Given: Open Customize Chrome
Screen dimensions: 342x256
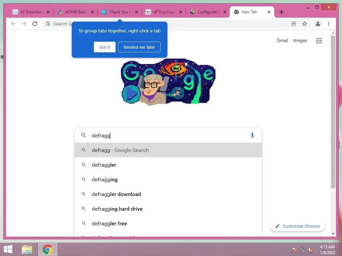Looking at the screenshot, I should click(x=297, y=226).
